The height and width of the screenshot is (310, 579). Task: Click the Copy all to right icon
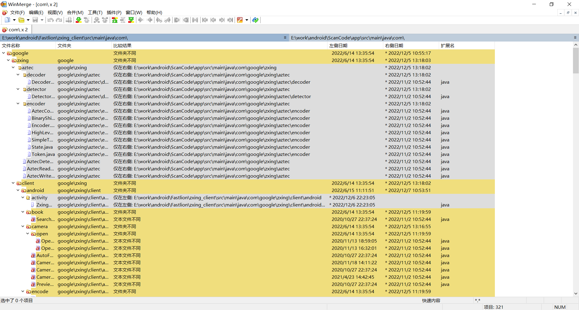point(177,20)
